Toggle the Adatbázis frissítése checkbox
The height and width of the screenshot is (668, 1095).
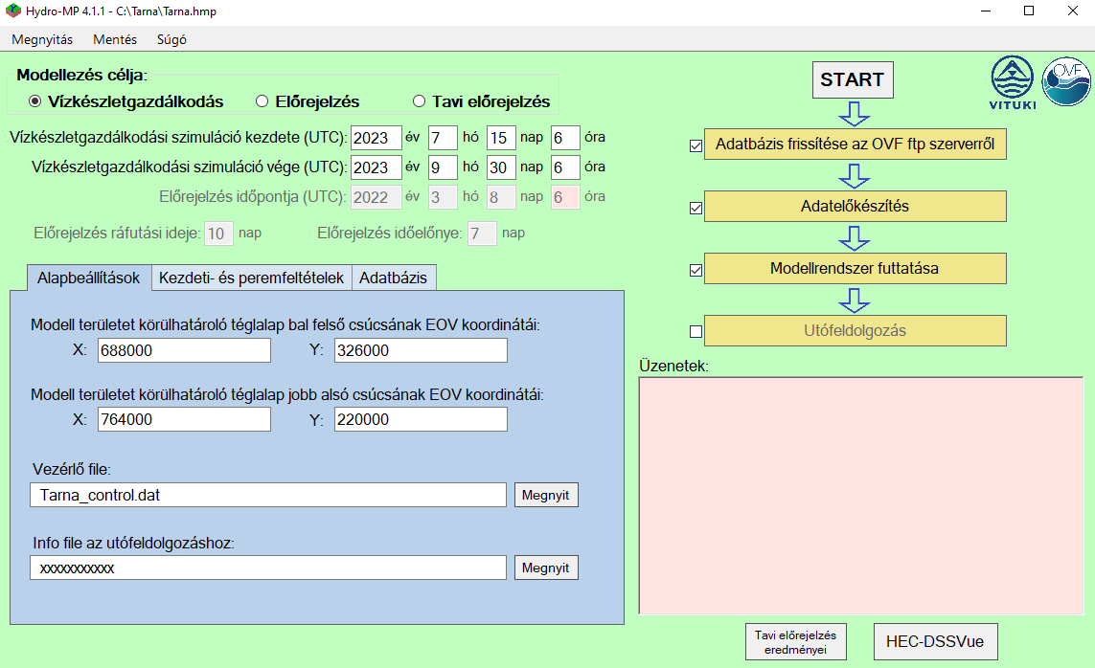696,146
